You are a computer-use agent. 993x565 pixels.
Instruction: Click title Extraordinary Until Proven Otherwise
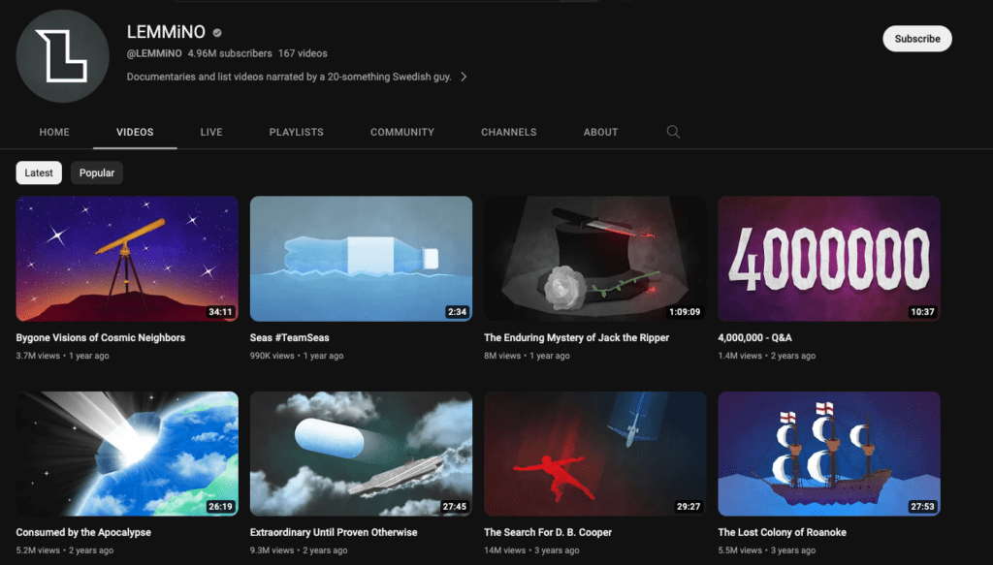[x=334, y=533]
